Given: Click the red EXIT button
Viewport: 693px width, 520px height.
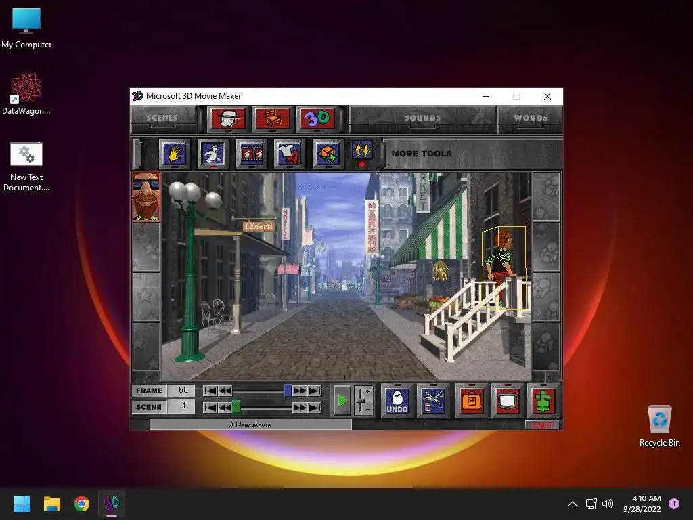Looking at the screenshot, I should (542, 425).
